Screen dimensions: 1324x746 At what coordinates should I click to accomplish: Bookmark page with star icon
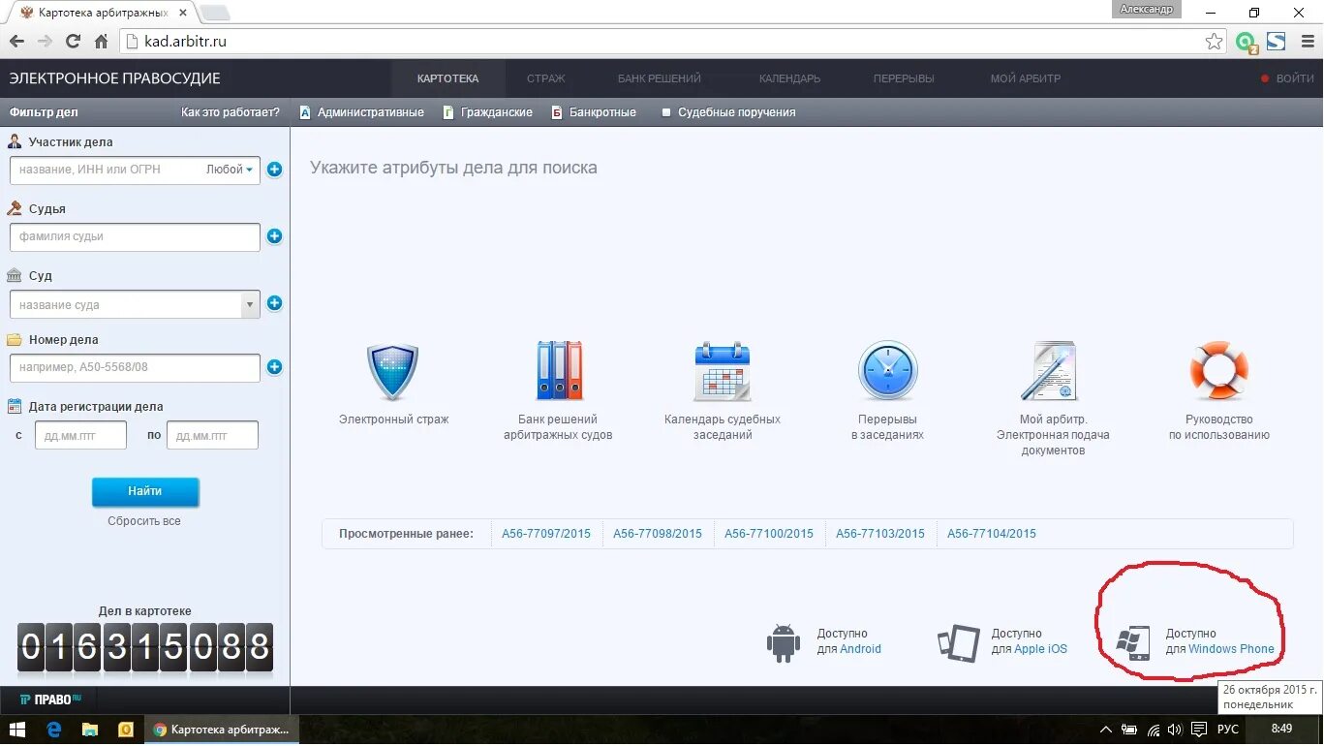(1214, 42)
